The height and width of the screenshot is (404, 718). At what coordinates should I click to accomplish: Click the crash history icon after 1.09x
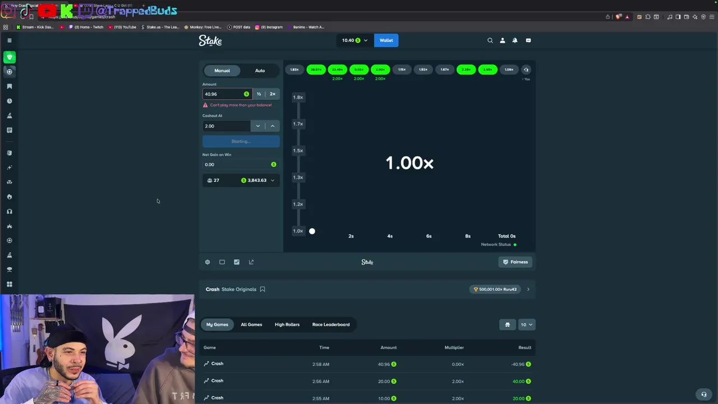coord(526,70)
